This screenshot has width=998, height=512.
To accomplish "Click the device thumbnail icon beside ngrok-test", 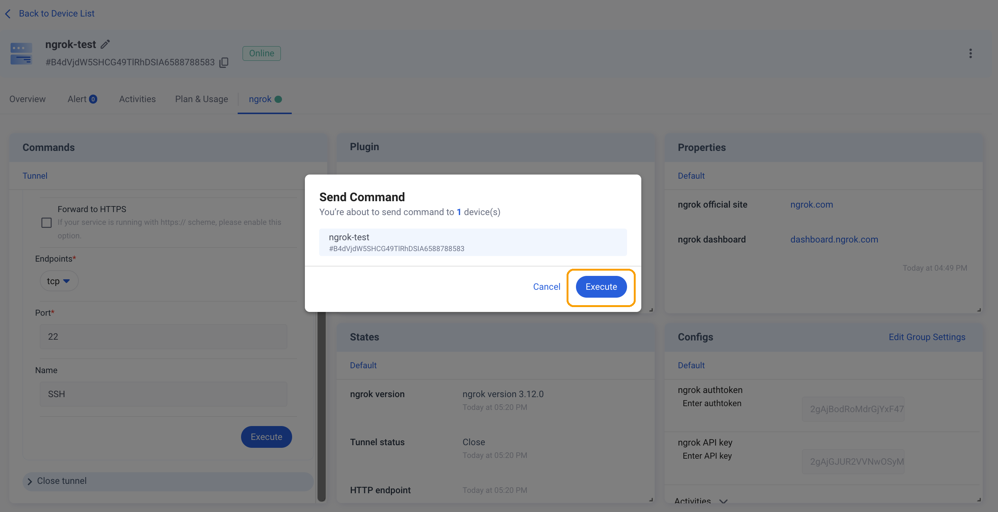I will (x=21, y=53).
